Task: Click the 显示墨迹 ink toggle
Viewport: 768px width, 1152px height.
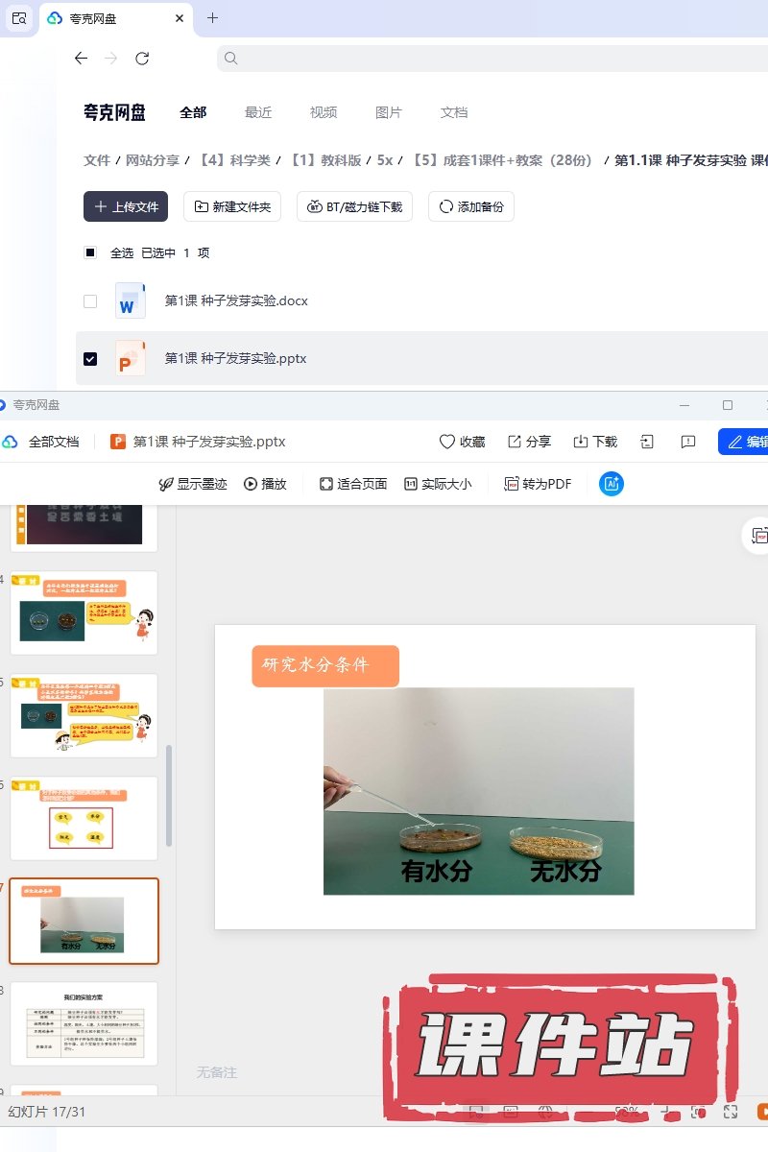Action: pos(193,484)
